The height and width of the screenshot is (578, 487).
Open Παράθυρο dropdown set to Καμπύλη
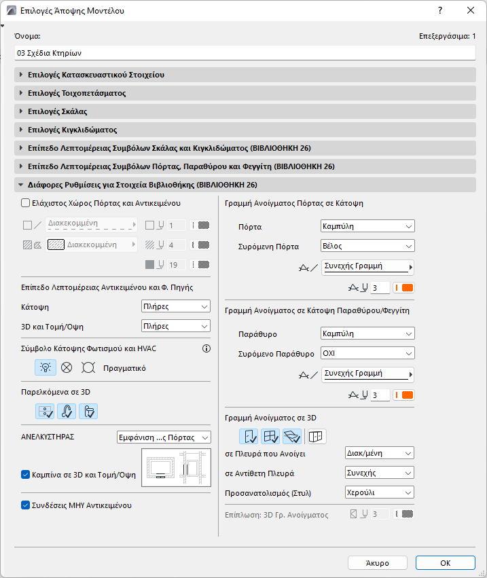pyautogui.click(x=367, y=333)
